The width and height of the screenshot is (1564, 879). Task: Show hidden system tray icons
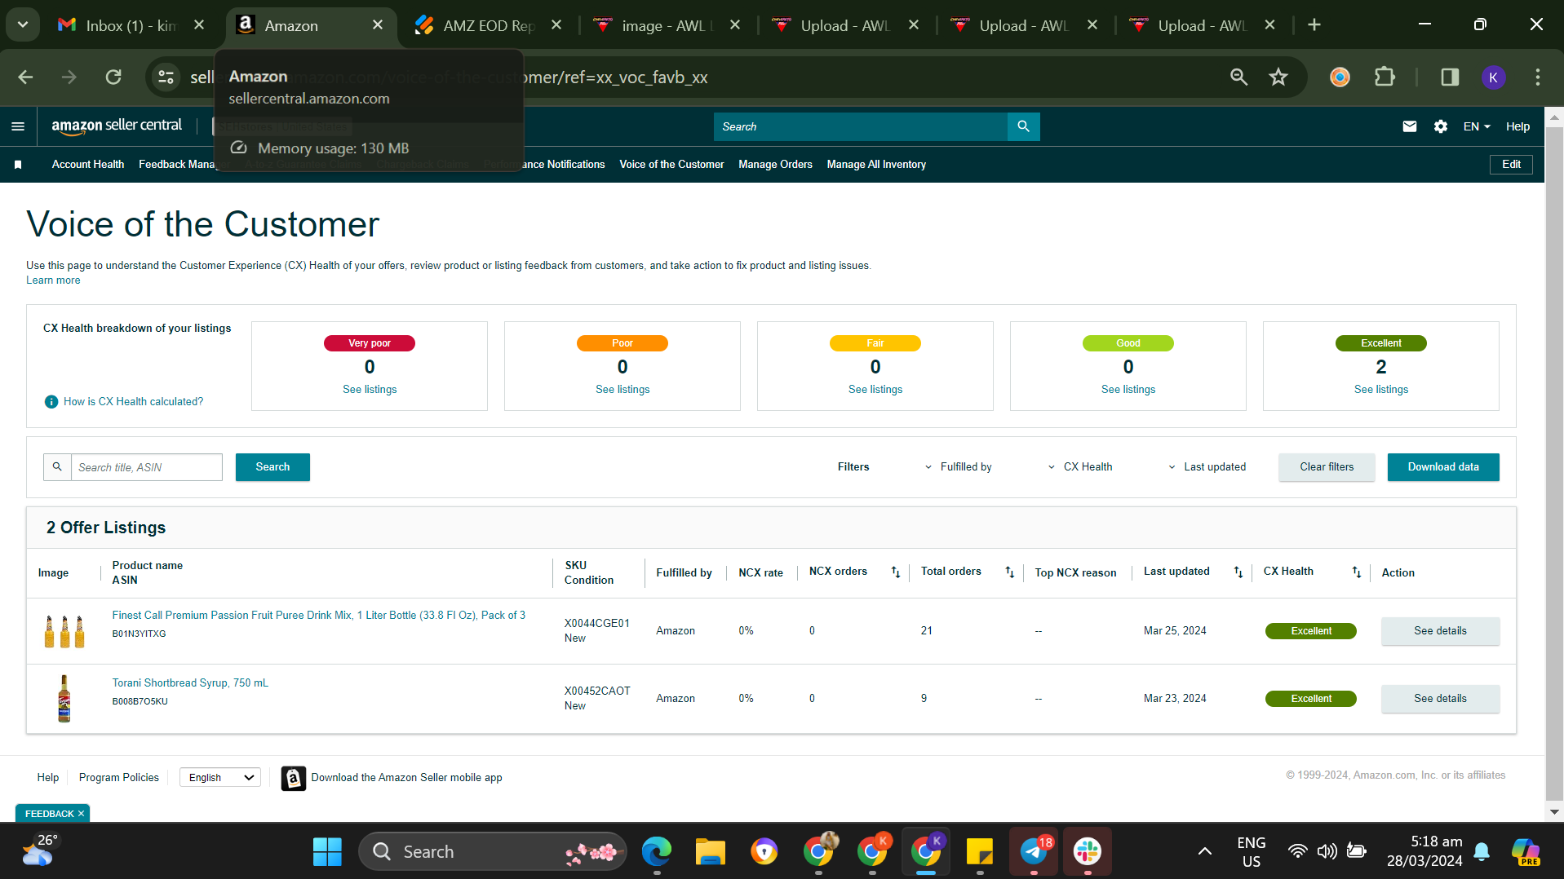[x=1204, y=852]
